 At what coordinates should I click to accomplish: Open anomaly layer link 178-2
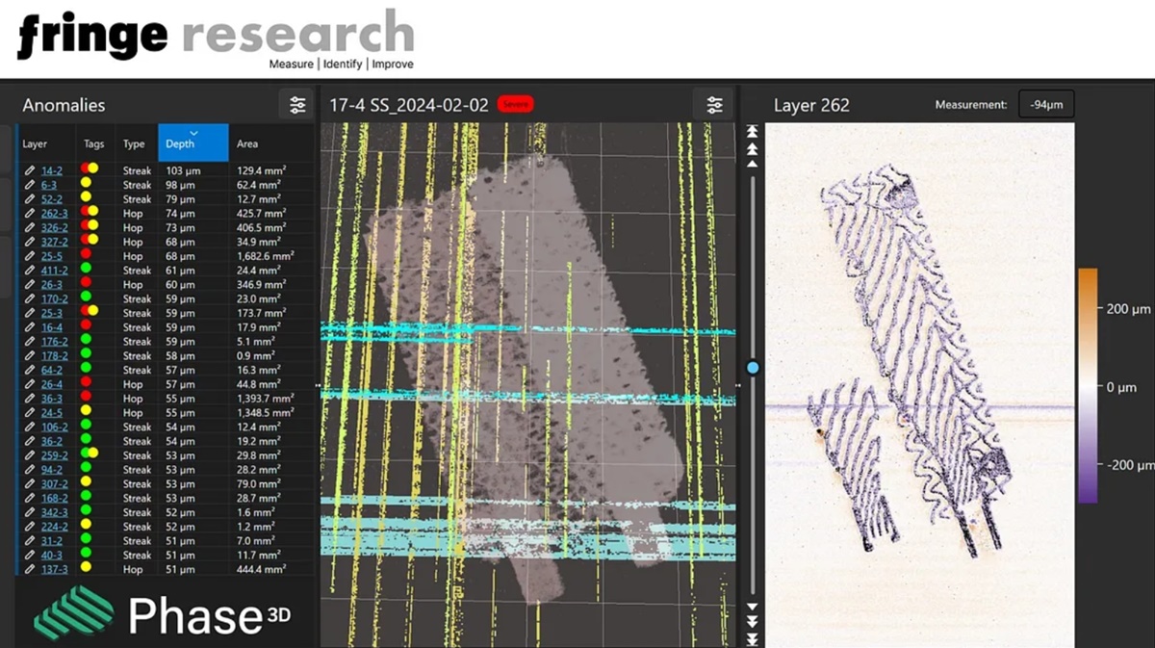[54, 356]
